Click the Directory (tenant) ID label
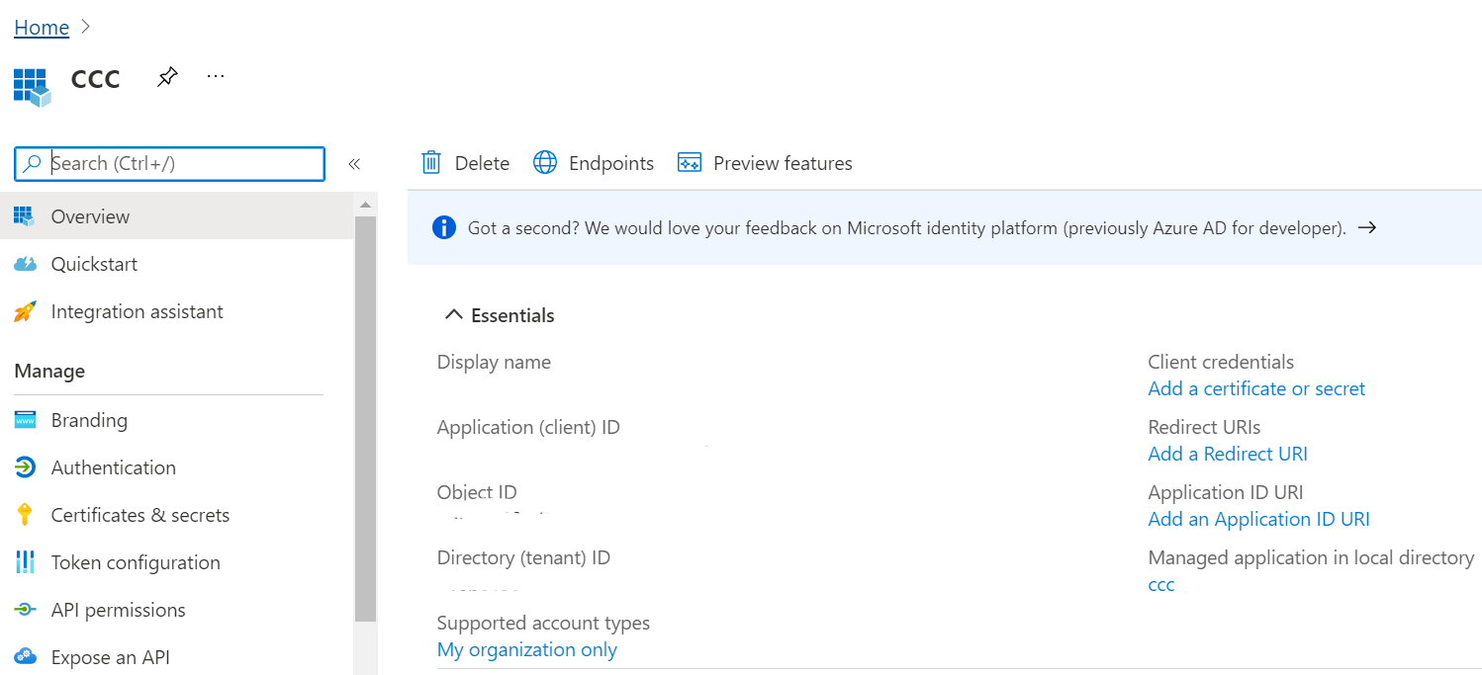This screenshot has height=675, width=1482. click(x=523, y=557)
